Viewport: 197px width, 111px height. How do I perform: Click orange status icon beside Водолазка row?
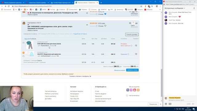point(23,53)
